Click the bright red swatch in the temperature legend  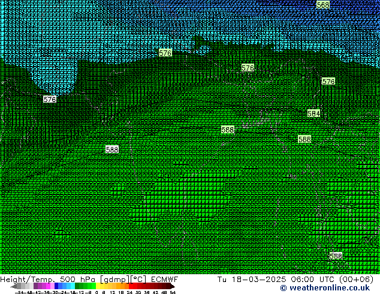click(x=131, y=286)
